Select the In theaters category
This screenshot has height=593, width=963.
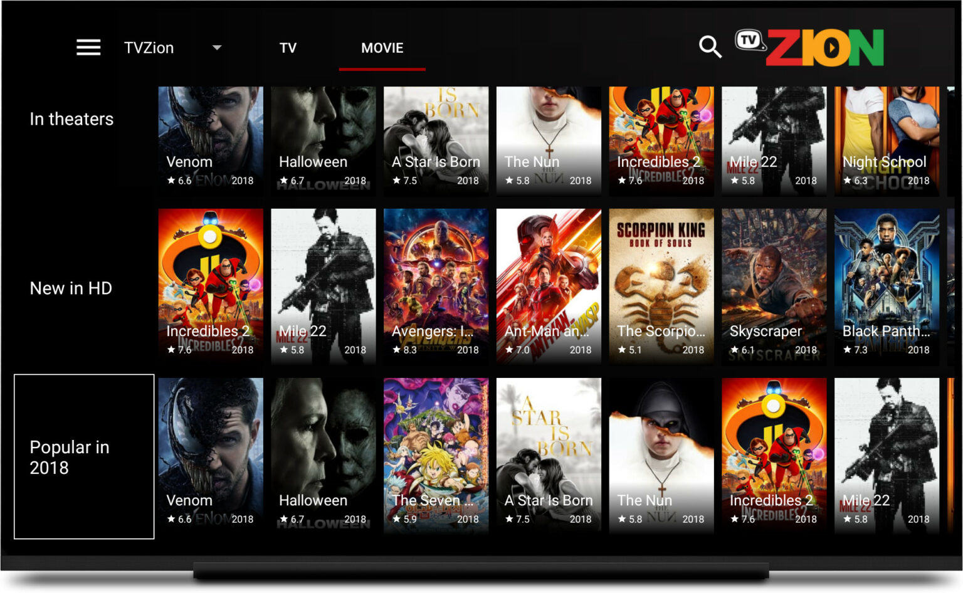(71, 119)
